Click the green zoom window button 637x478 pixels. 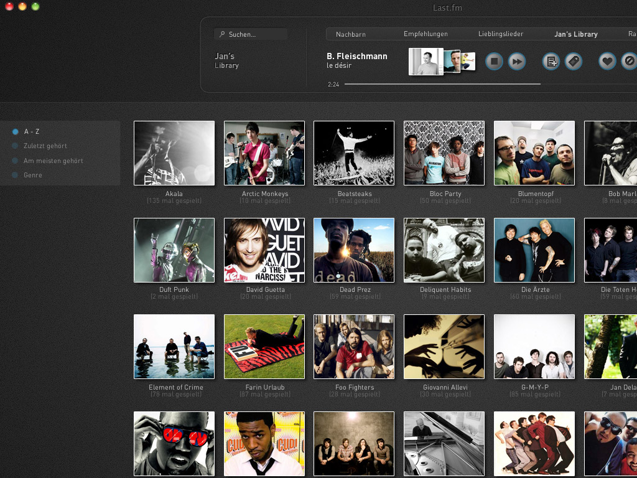point(35,6)
